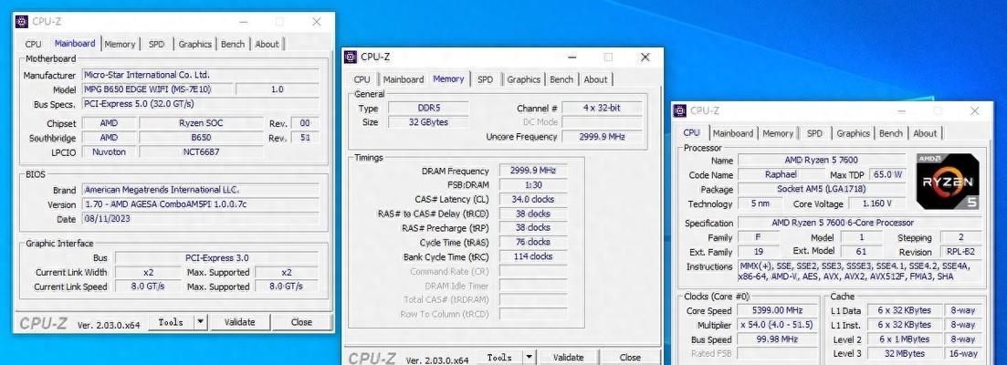The image size is (1007, 365).
Task: Click CAS# Latency 34.0 clocks value
Action: point(533,199)
